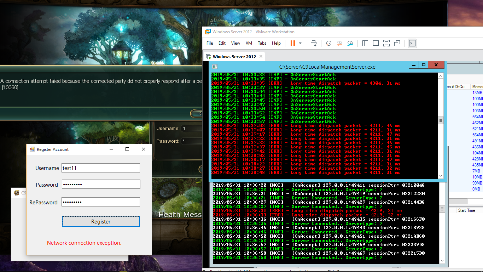Close the C9LocalManagementServer console window
The image size is (483, 272).
point(437,65)
